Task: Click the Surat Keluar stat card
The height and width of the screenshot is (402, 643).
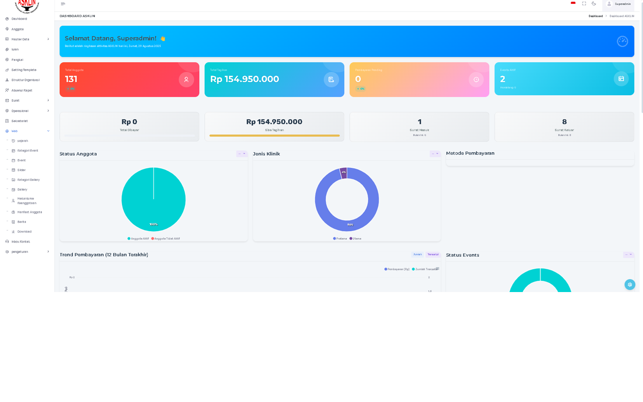Action: [x=564, y=127]
